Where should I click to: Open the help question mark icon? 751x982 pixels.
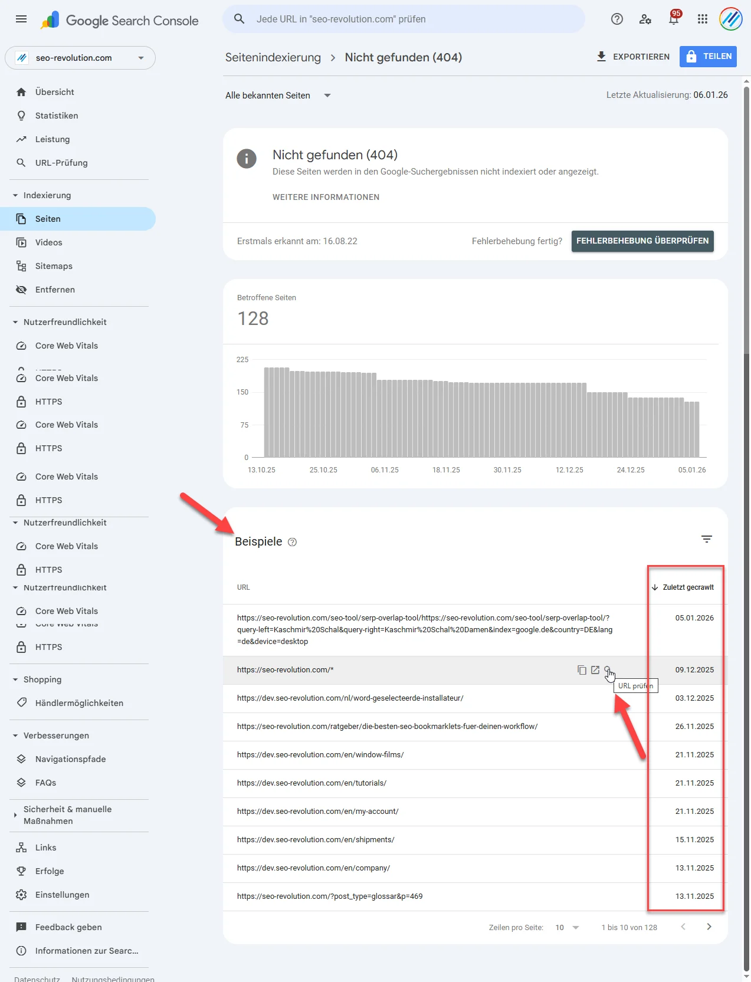(x=617, y=19)
